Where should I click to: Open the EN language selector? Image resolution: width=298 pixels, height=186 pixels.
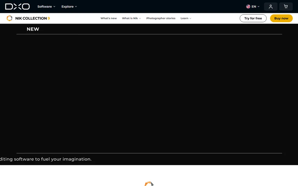(x=252, y=6)
